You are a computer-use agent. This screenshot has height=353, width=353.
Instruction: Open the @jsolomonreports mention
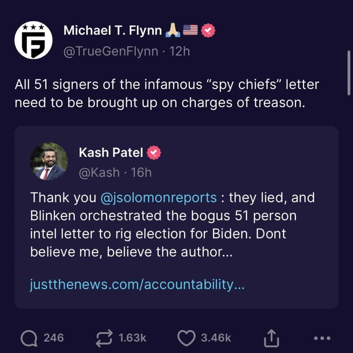158,198
